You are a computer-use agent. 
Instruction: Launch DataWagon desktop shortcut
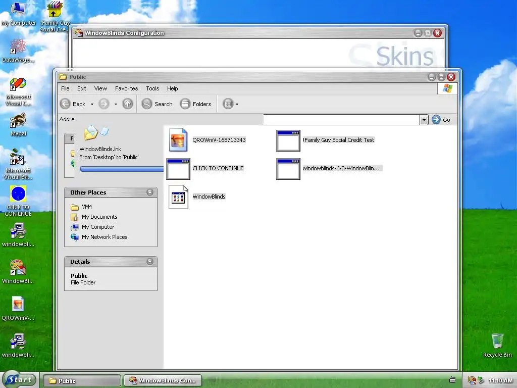[18, 50]
